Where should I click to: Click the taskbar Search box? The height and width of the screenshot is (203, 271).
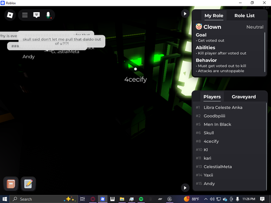pyautogui.click(x=43, y=199)
